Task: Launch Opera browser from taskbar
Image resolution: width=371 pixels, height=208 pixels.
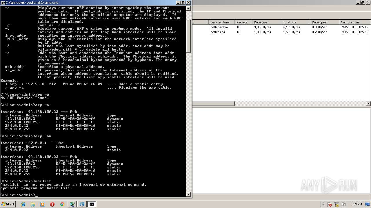Action: 52,204
